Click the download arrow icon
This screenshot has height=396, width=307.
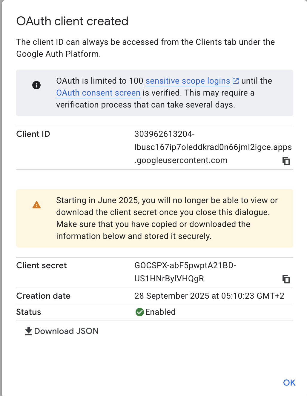point(29,331)
